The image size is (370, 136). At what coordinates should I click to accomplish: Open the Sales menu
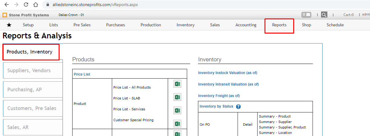(x=215, y=25)
